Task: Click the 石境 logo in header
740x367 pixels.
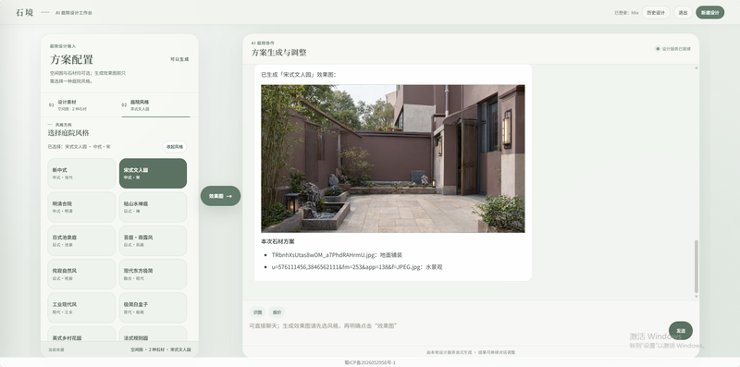Action: (25, 13)
